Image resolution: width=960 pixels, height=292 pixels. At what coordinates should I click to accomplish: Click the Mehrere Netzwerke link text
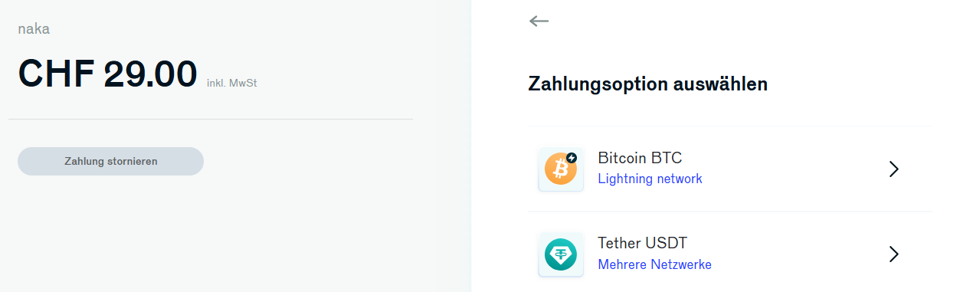click(654, 264)
